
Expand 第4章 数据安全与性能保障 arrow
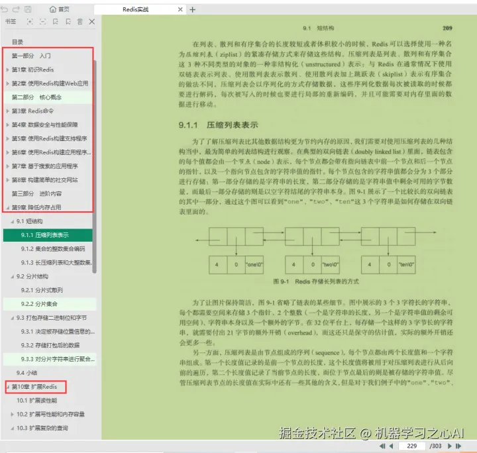(7, 125)
